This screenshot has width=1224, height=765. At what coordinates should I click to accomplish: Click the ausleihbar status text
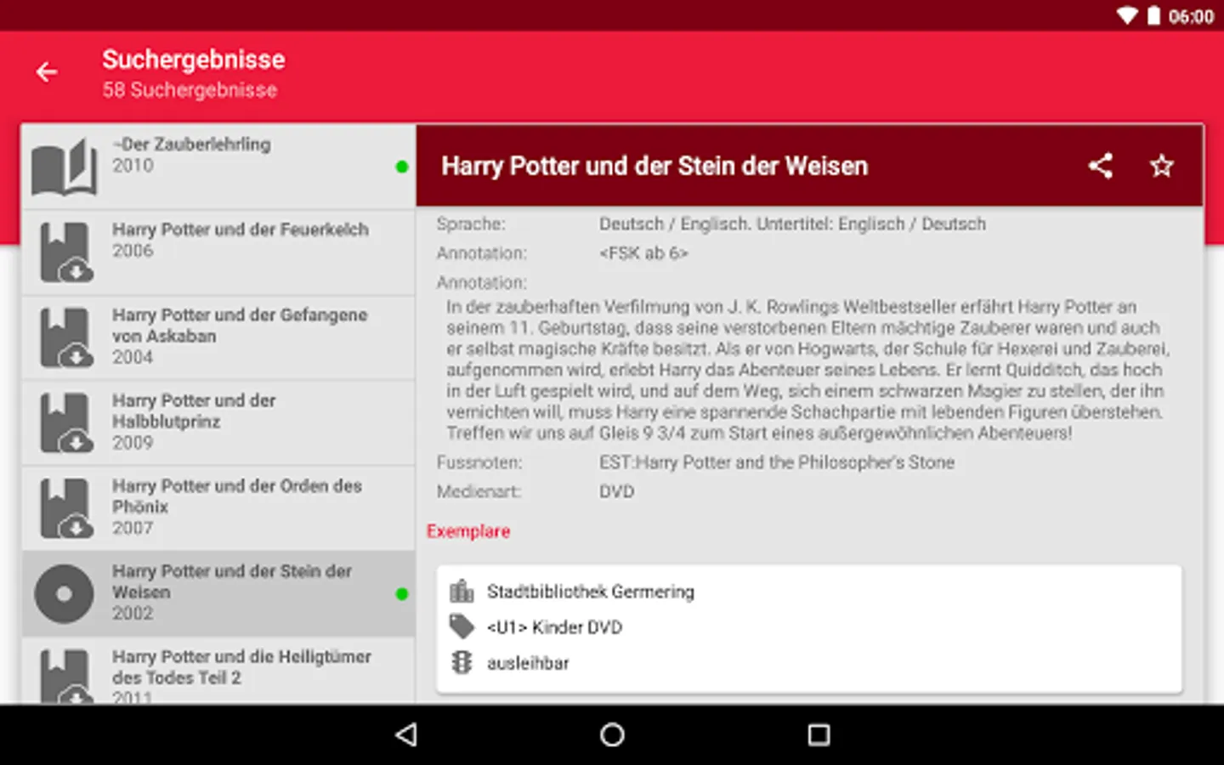pos(528,663)
